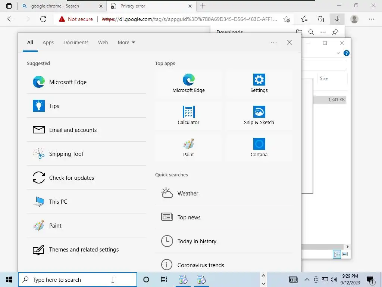Open the Snip & Sketch tile

(x=259, y=116)
